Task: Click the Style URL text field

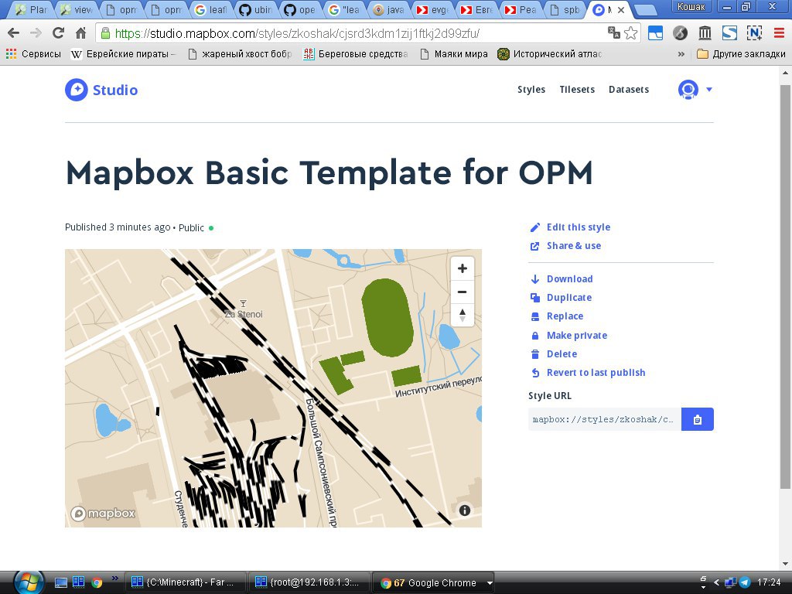Action: click(x=605, y=419)
